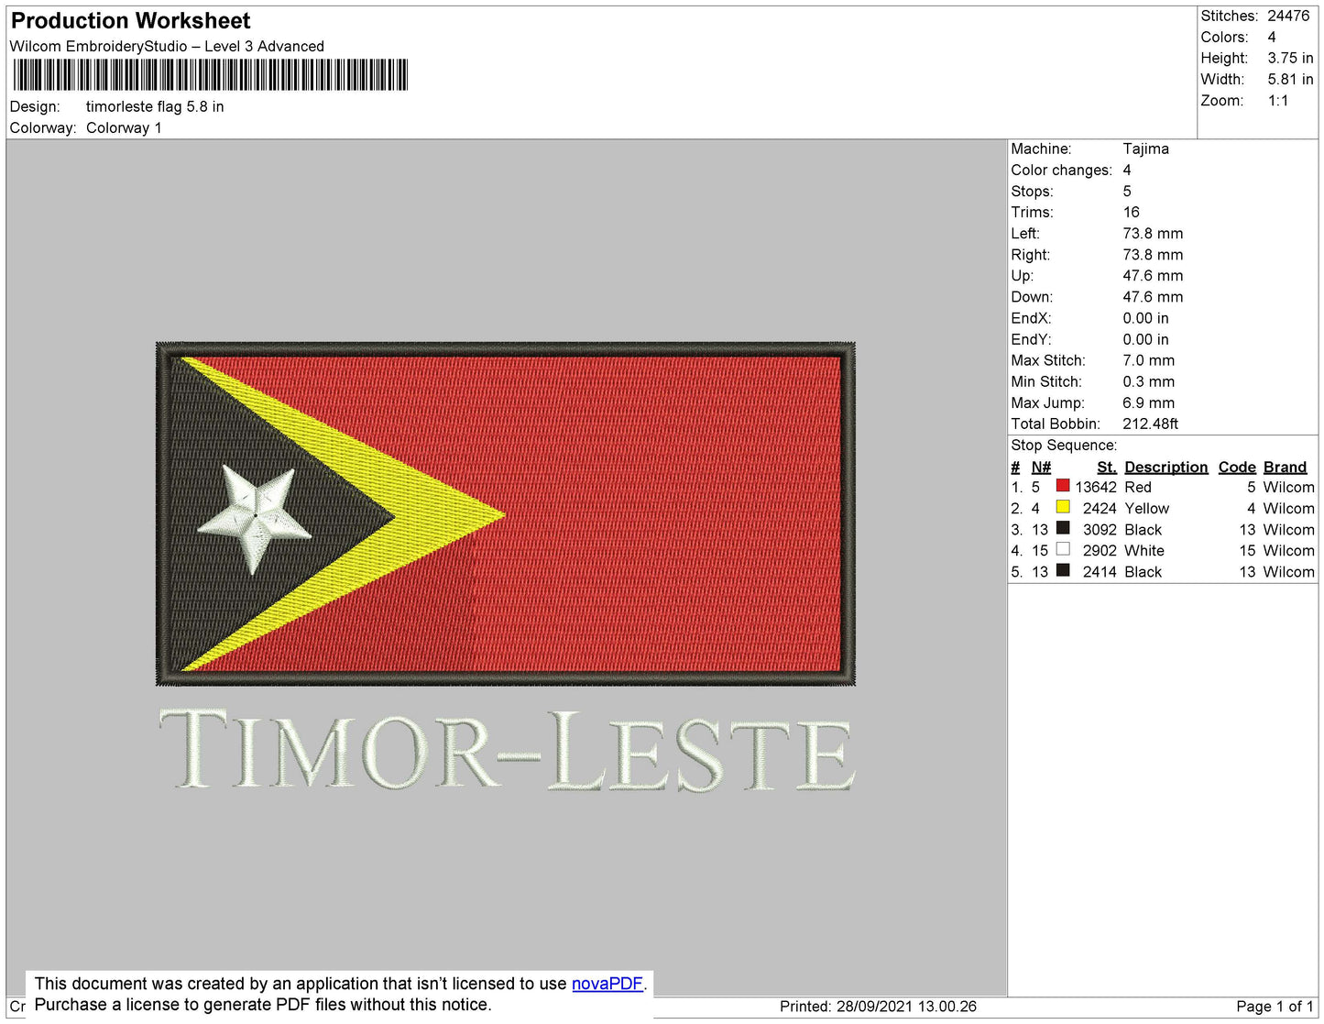
Task: Select the White color swatch in stop sequence
Action: coord(1063,549)
